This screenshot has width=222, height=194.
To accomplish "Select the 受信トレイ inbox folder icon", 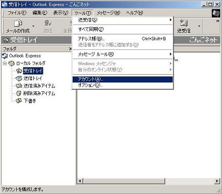I will [19, 71].
